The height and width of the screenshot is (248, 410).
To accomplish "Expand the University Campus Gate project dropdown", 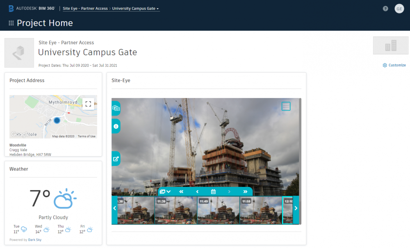I will pyautogui.click(x=135, y=9).
